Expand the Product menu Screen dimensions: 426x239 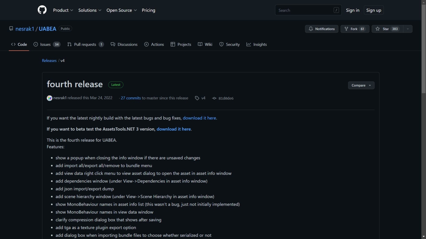click(x=63, y=10)
